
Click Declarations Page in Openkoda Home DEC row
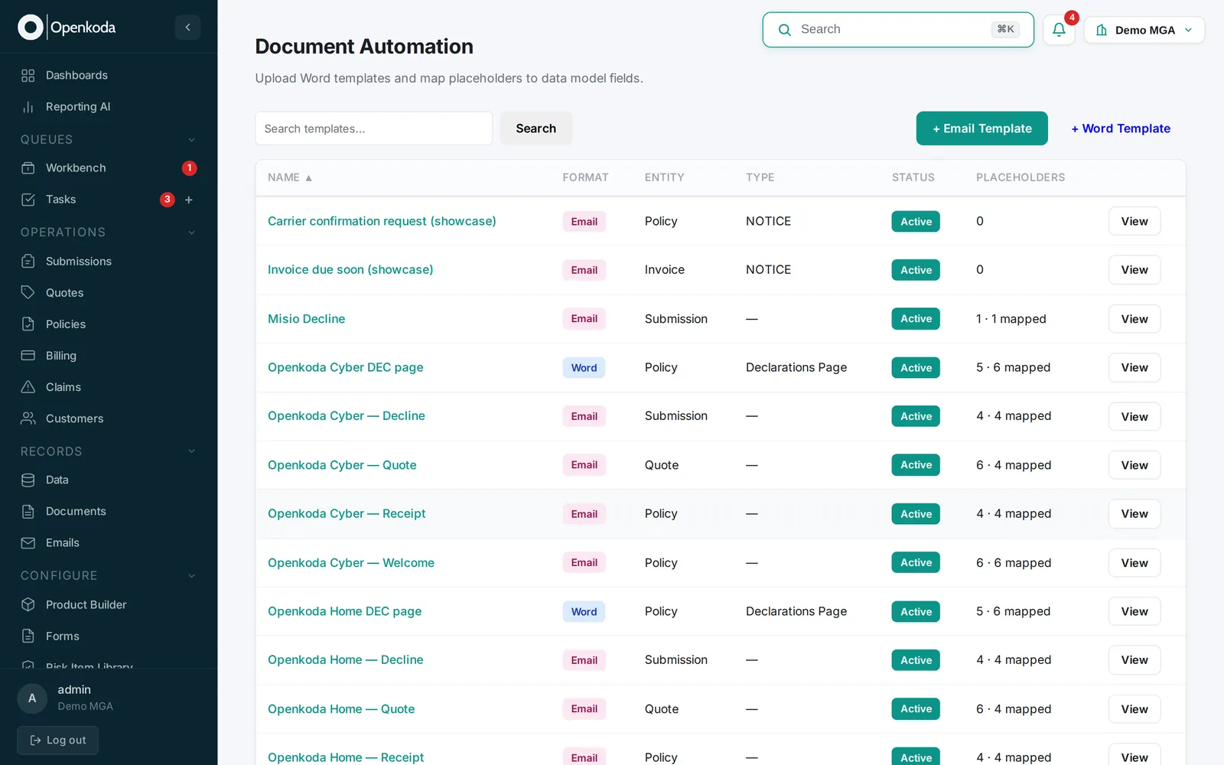pyautogui.click(x=796, y=611)
